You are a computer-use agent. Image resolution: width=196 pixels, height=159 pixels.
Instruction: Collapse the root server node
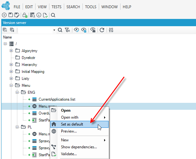(x=5, y=44)
